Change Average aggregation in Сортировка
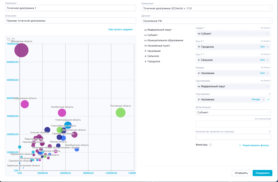Screen dimensions: 278x182 pyautogui.click(x=255, y=100)
